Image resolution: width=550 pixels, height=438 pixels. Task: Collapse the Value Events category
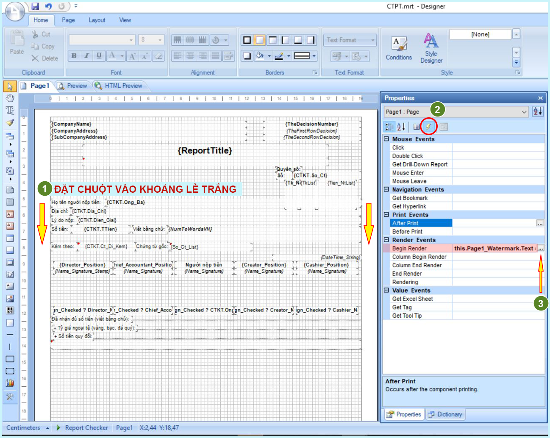[386, 290]
